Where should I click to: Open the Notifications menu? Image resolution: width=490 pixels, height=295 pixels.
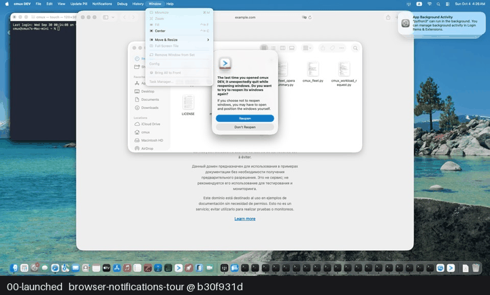coord(102,4)
